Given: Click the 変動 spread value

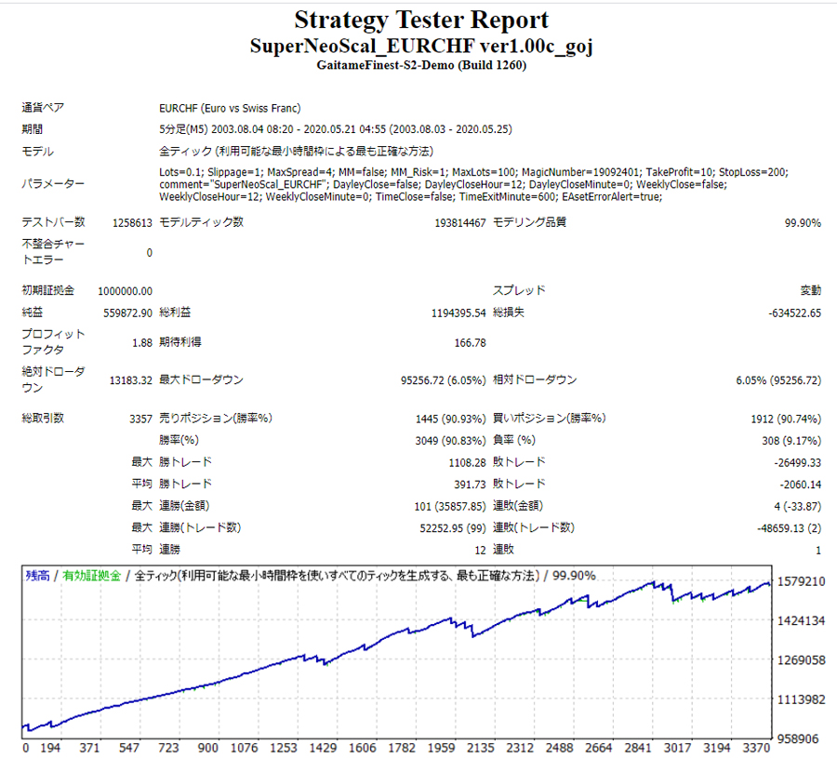Looking at the screenshot, I should (x=810, y=290).
